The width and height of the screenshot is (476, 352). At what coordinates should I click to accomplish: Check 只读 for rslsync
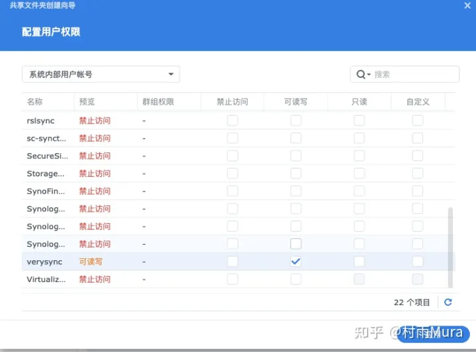pos(359,120)
